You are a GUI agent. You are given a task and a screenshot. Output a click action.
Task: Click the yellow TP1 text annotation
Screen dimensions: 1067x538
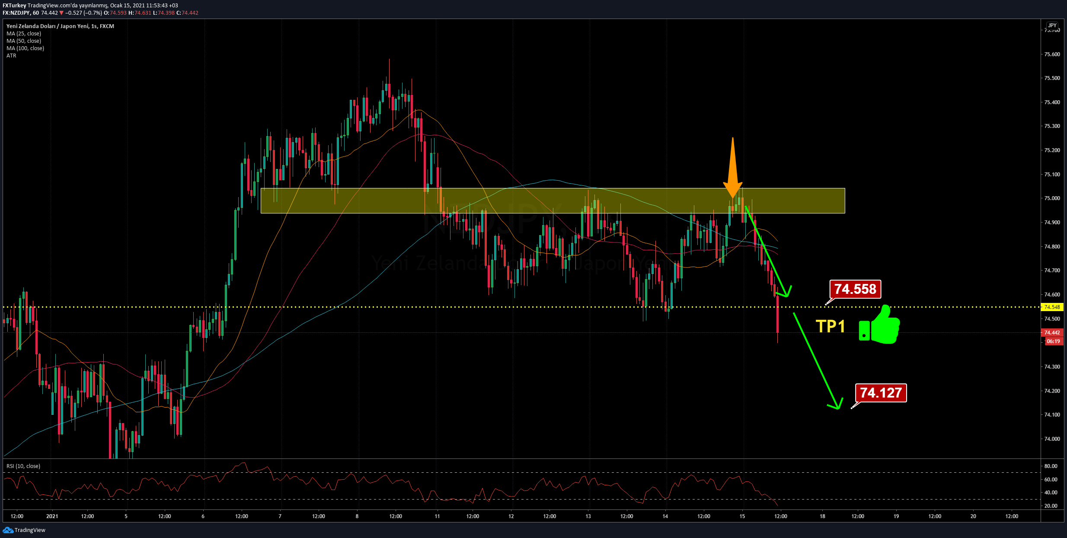click(830, 326)
